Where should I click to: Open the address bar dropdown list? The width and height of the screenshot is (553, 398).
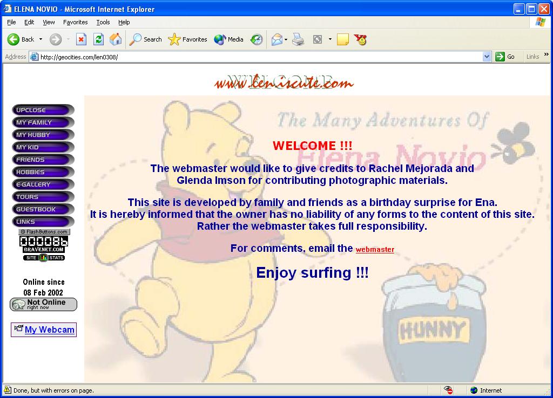(487, 57)
